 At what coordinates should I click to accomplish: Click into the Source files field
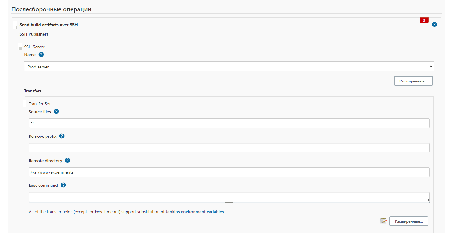(229, 123)
